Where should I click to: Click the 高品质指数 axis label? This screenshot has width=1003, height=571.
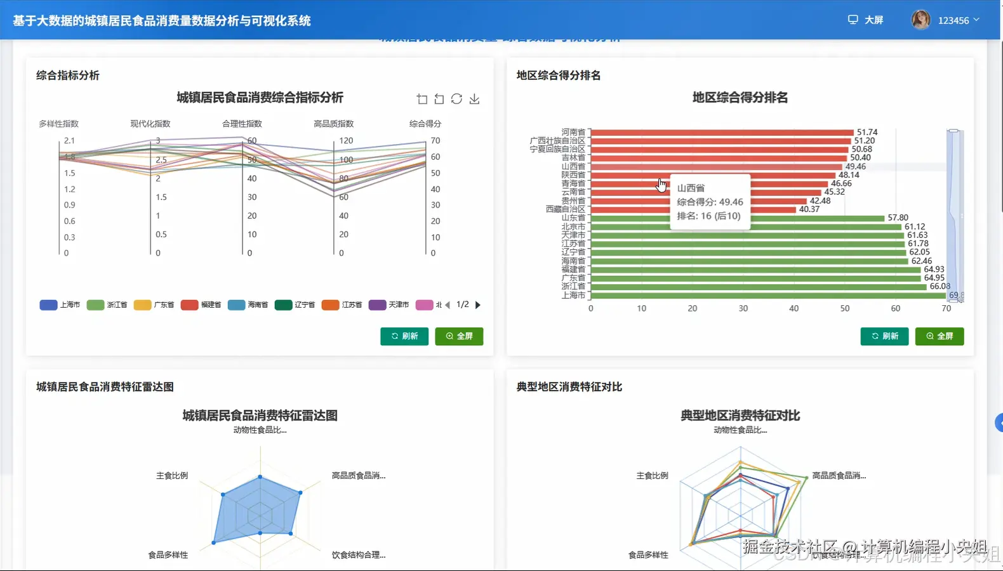[x=334, y=124]
